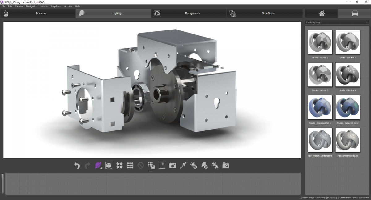The width and height of the screenshot is (371, 200).
Task: Select the car icon at top right
Action: (x=354, y=13)
